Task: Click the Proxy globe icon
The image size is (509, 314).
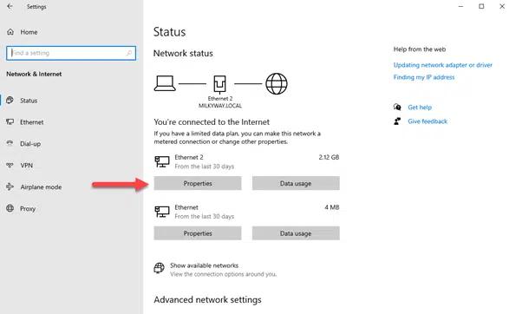Action: point(10,208)
